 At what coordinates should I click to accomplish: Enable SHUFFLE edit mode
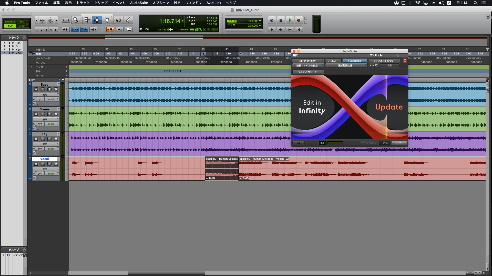click(10, 21)
